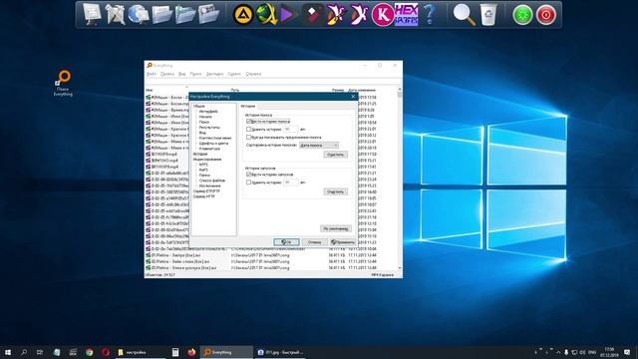The image size is (638, 359).
Task: Confirm settings with the OK button
Action: 286,242
